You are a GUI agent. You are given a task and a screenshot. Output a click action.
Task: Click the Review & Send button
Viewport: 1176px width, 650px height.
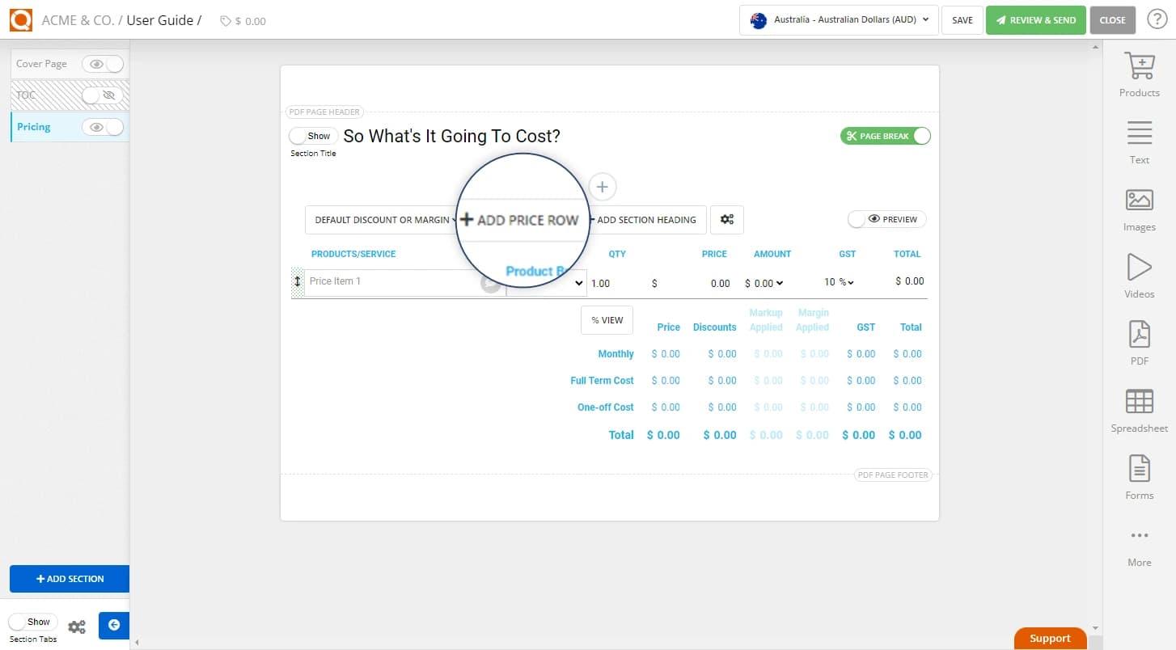click(1036, 19)
